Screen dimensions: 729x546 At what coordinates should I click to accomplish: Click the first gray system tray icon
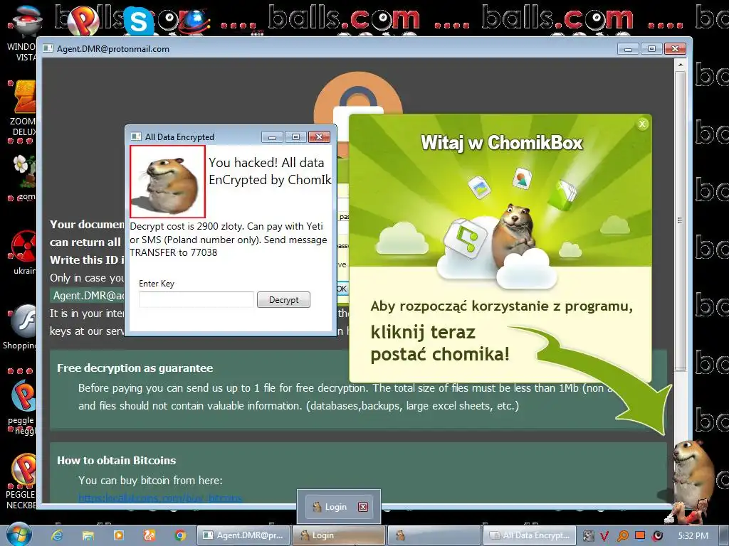click(x=589, y=536)
